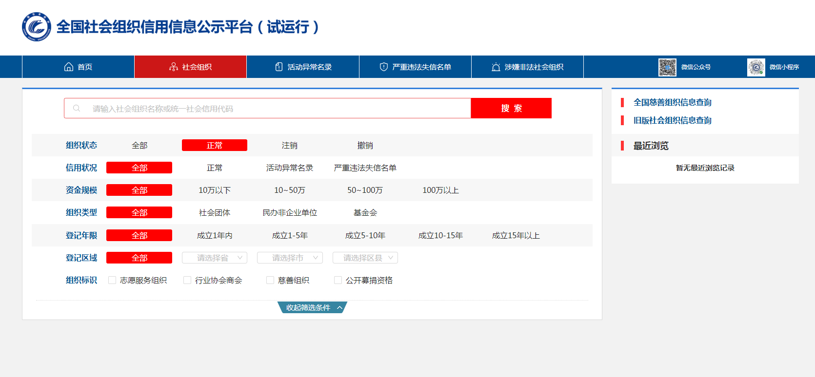This screenshot has height=377, width=815.
Task: Click the home icon in navigation bar
Action: click(x=69, y=67)
